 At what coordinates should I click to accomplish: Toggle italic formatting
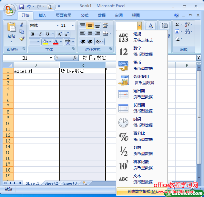pyautogui.click(x=40, y=34)
